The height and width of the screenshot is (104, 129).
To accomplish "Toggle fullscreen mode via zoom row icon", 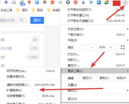I will 123,47.
